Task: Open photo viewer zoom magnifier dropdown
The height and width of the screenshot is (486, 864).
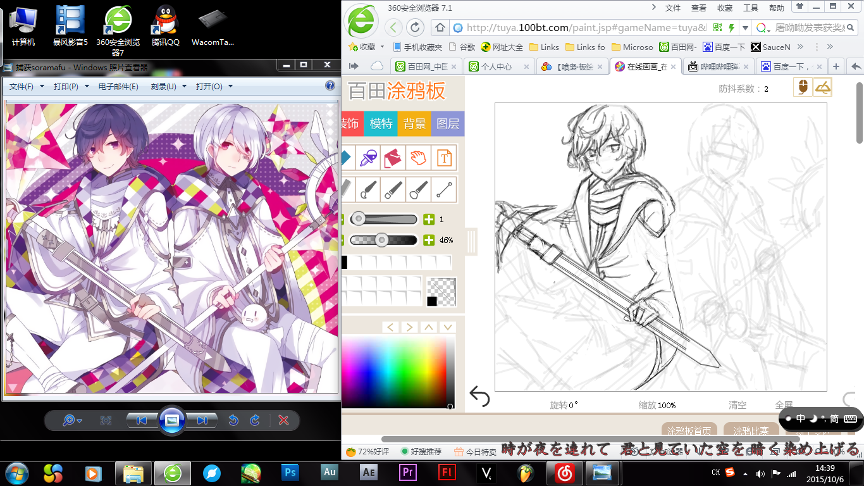Action: coord(72,420)
